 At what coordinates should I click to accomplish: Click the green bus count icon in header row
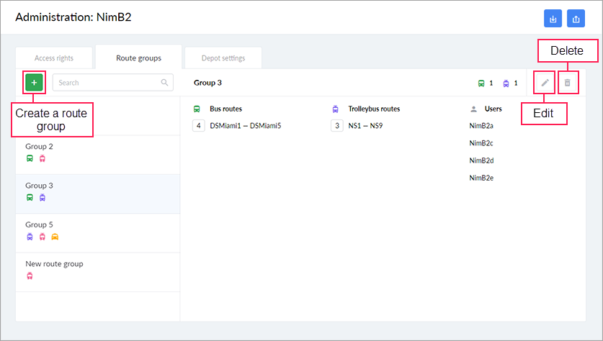click(481, 83)
